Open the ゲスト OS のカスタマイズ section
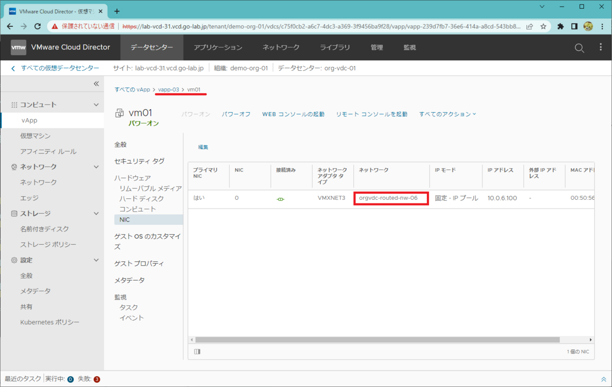Image resolution: width=612 pixels, height=387 pixels. tap(148, 241)
